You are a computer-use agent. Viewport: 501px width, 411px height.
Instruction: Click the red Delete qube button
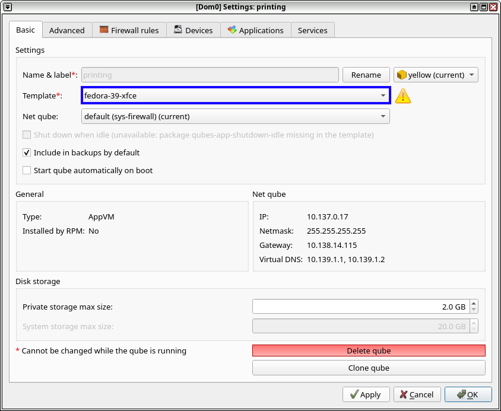pos(369,351)
